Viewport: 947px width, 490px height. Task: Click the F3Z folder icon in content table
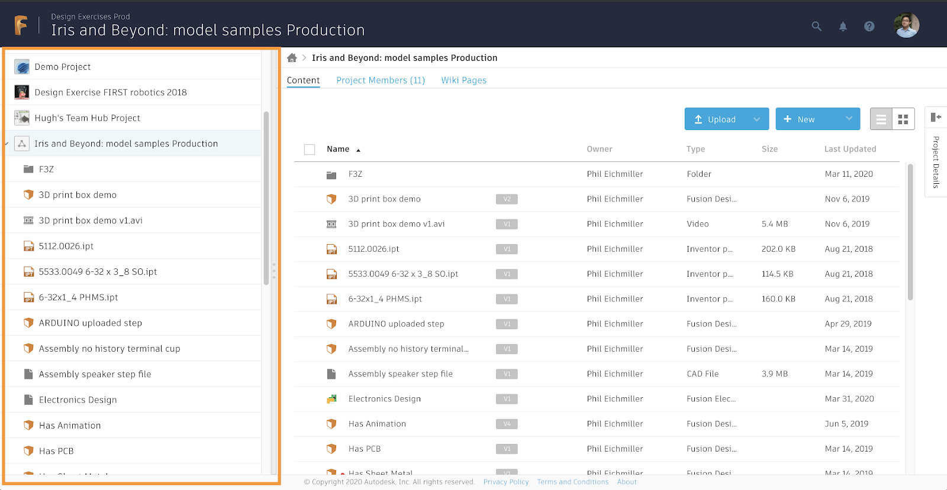point(331,175)
